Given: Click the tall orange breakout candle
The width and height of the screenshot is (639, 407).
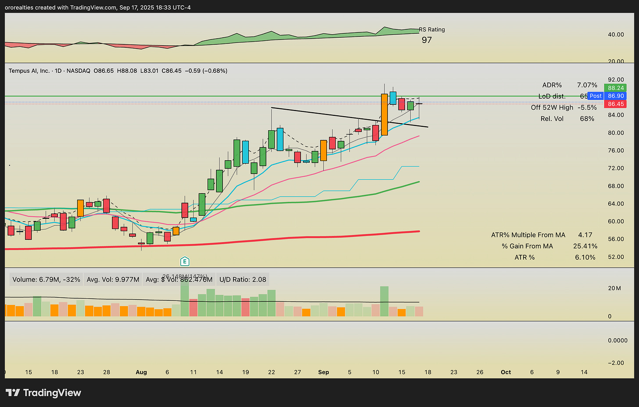Looking at the screenshot, I should [384, 114].
